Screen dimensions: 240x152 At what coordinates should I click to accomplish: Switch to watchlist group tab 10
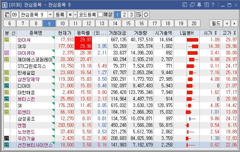[62, 23]
